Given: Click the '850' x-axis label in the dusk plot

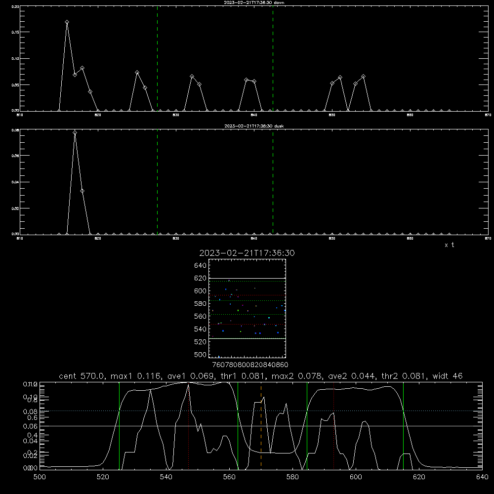Looking at the screenshot, I should coord(332,239).
